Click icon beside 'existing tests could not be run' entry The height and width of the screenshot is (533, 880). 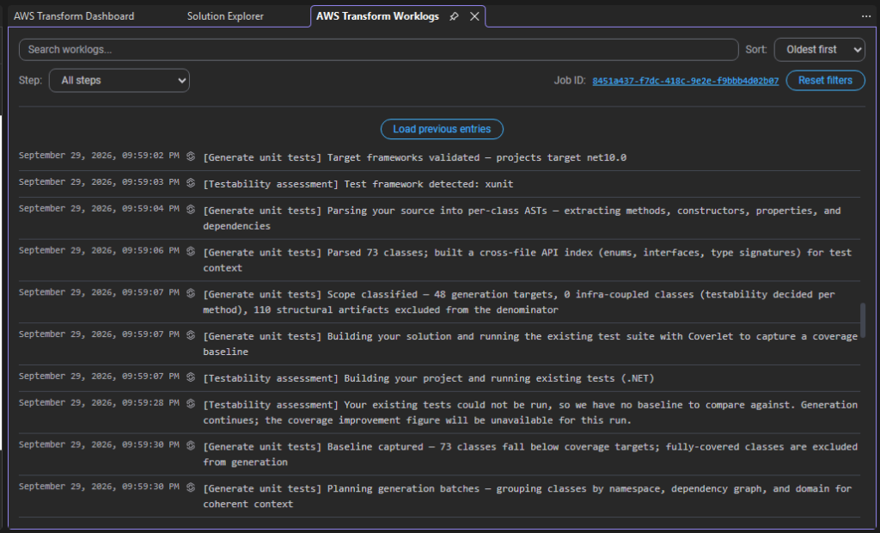[x=191, y=403]
